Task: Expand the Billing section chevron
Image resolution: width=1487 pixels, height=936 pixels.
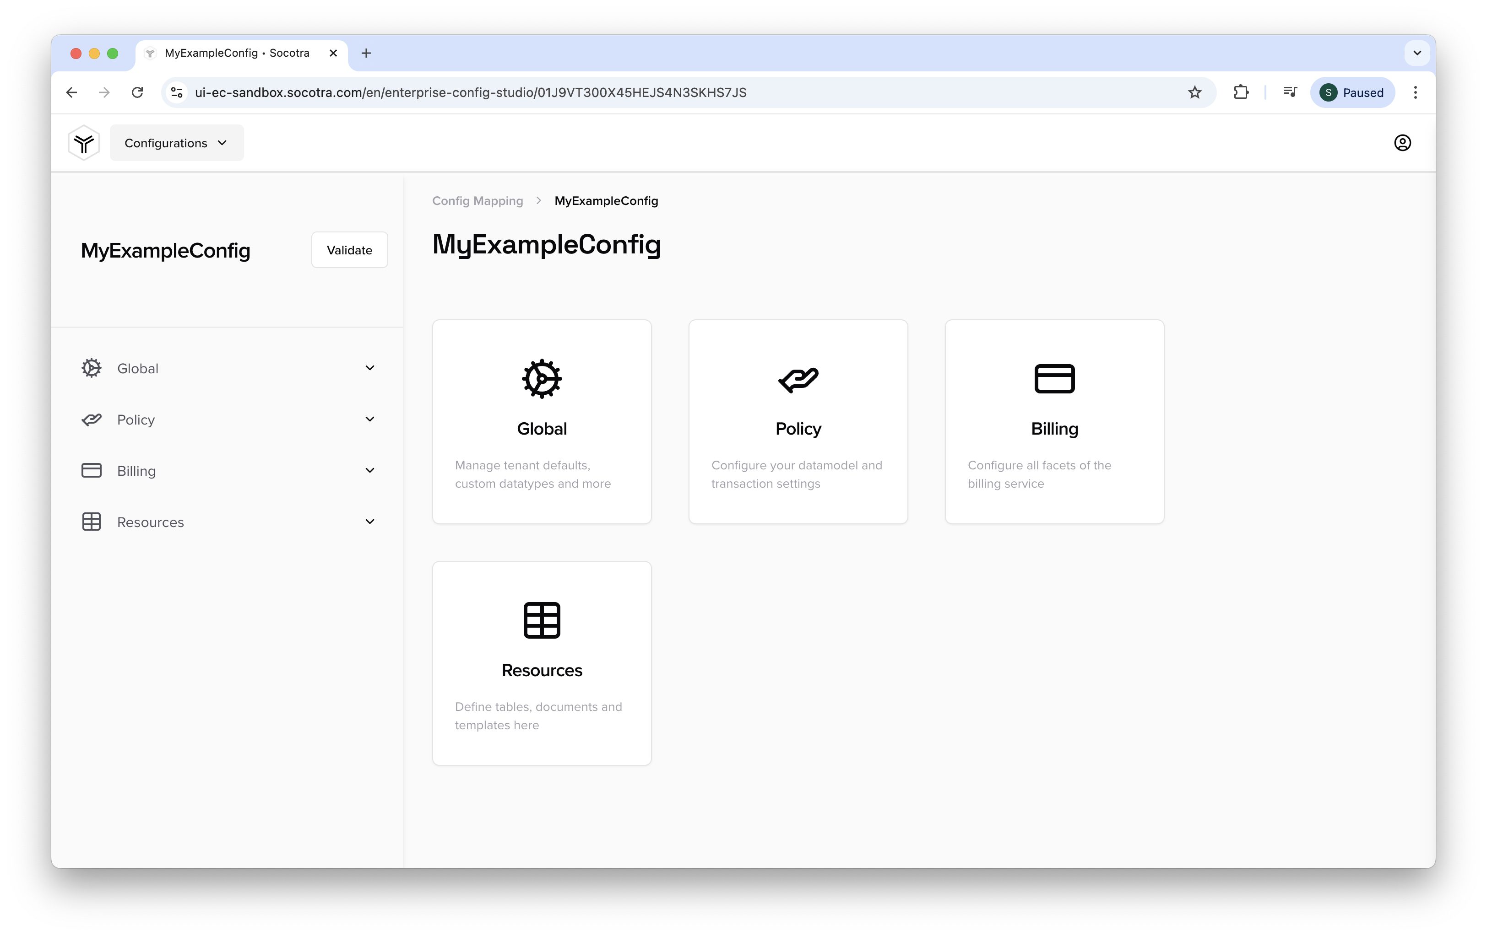Action: 370,471
